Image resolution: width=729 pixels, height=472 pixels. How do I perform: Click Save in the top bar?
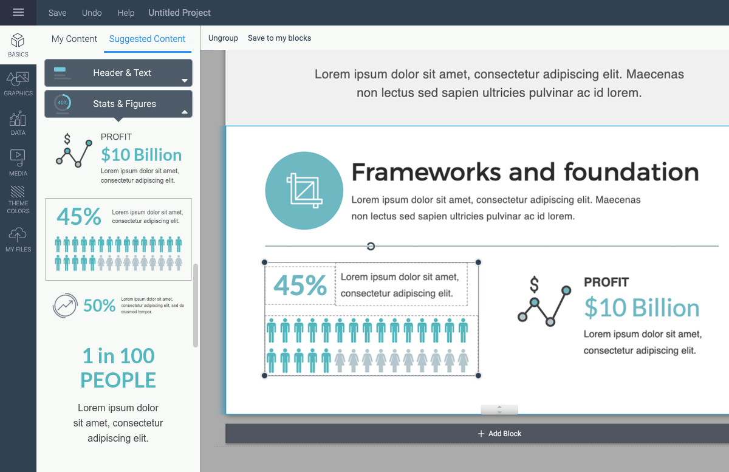pos(58,13)
